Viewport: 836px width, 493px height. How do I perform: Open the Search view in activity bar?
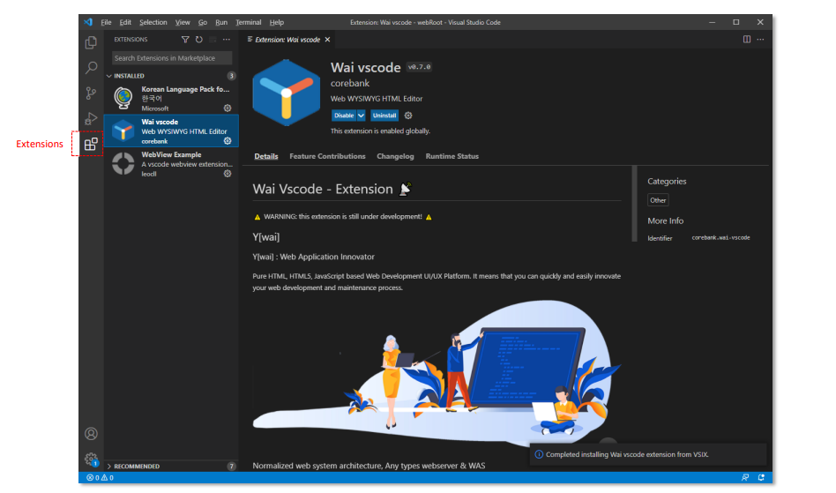tap(91, 68)
